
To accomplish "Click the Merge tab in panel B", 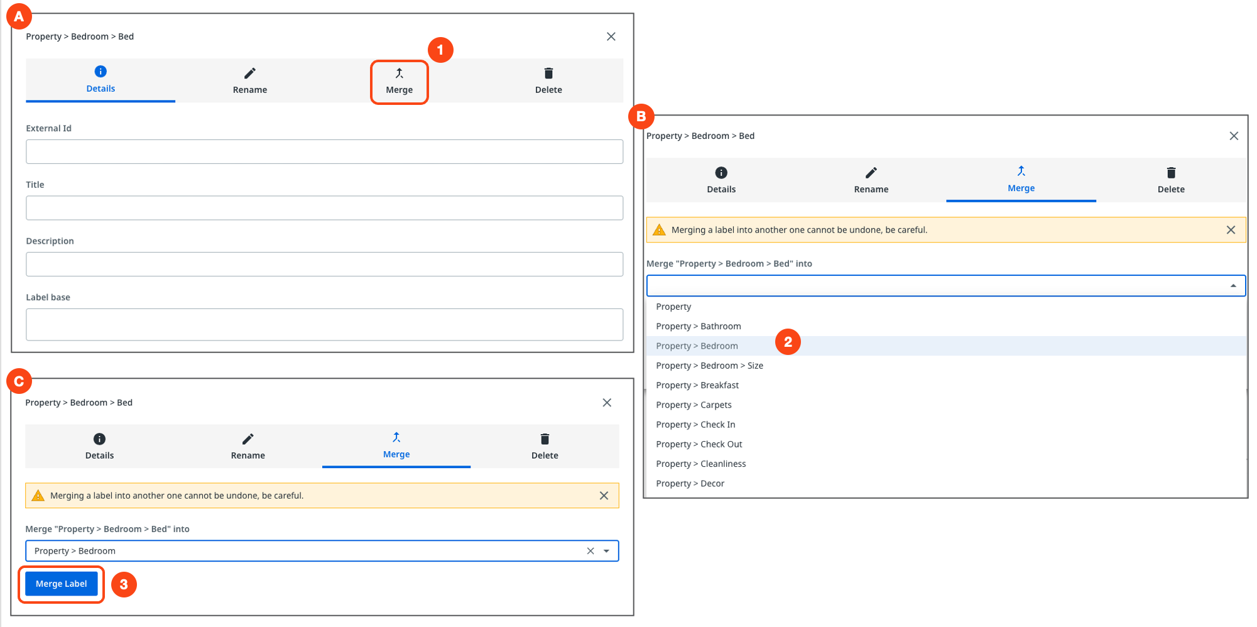I will coord(1021,180).
